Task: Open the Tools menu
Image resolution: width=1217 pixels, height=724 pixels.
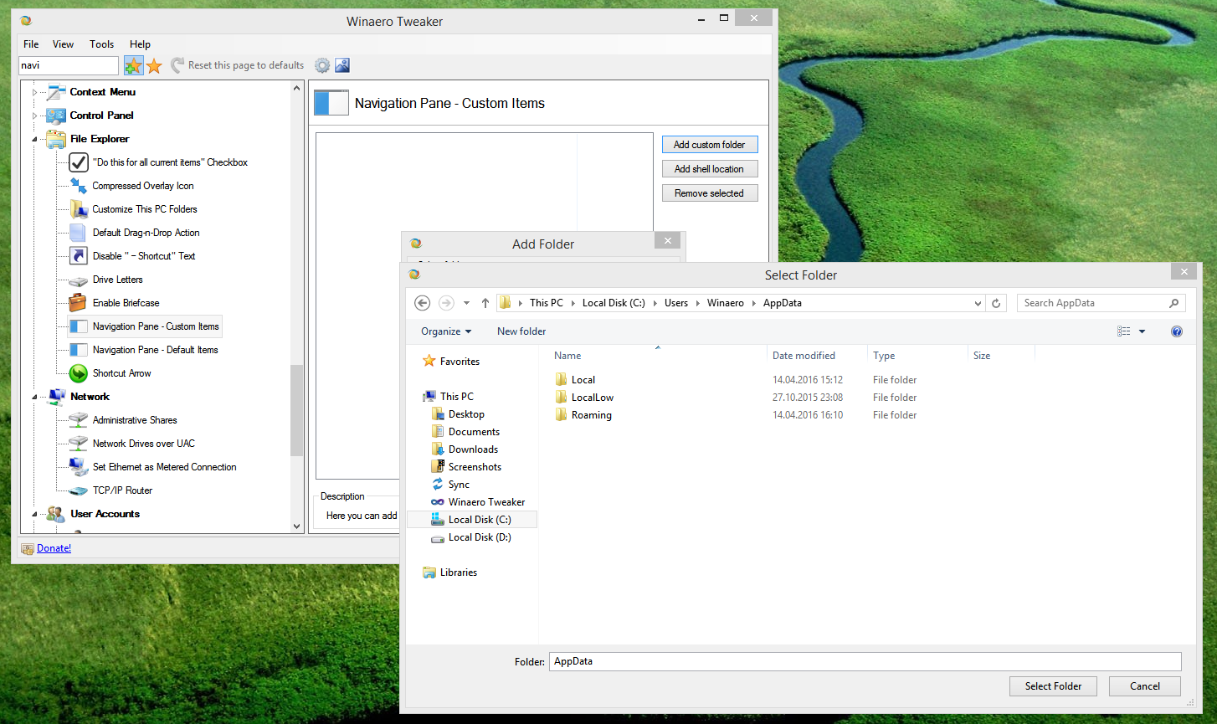Action: pos(101,44)
